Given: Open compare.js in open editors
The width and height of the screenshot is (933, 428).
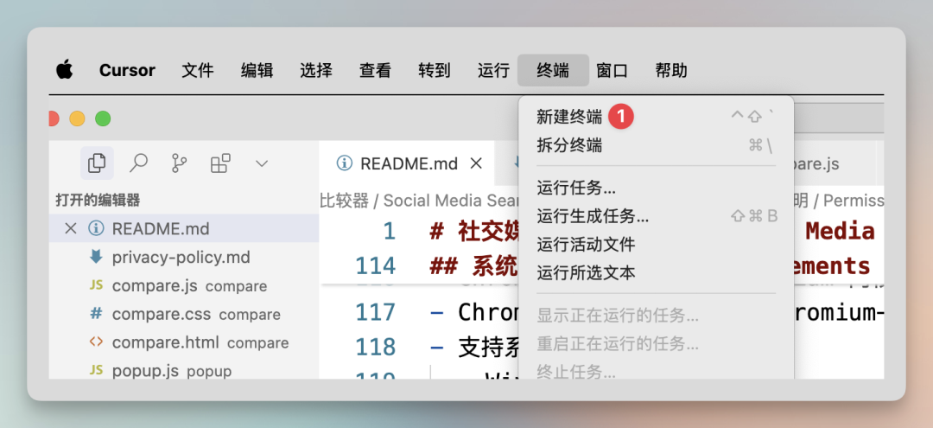Looking at the screenshot, I should pos(184,285).
